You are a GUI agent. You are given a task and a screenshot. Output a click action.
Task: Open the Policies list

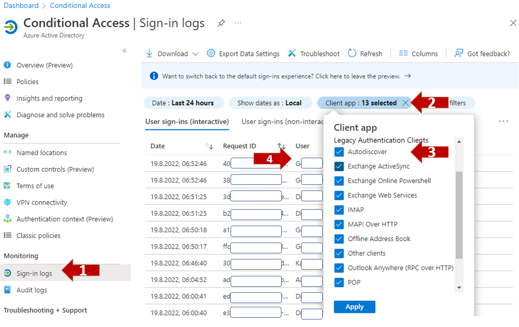tap(27, 82)
